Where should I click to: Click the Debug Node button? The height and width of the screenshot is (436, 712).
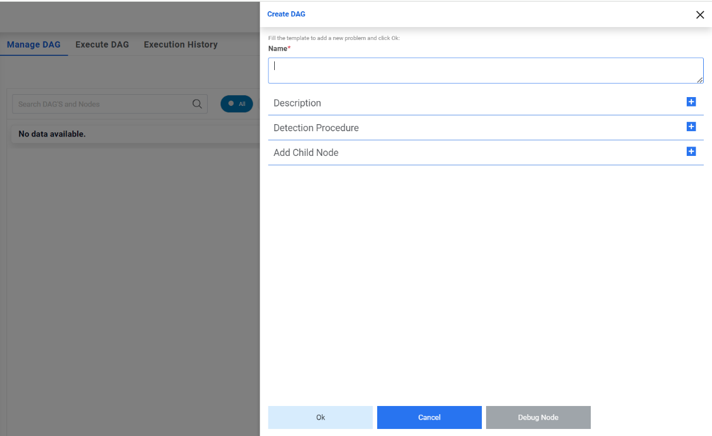(538, 417)
